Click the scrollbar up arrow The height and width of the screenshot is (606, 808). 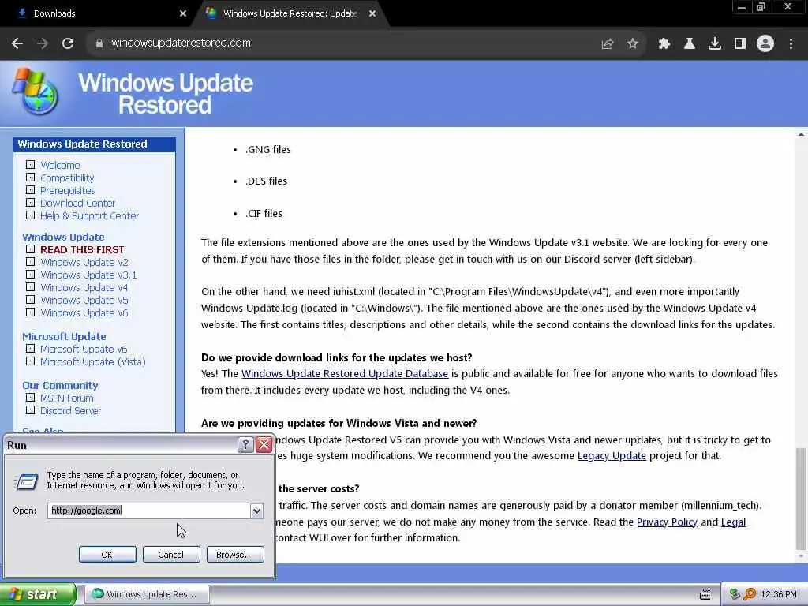(x=801, y=134)
